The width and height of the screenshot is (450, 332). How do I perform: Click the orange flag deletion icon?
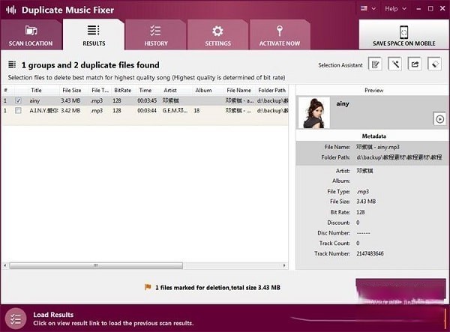coord(148,287)
